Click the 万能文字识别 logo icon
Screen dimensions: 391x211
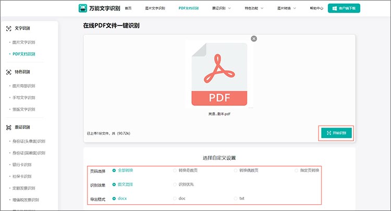pos(82,8)
